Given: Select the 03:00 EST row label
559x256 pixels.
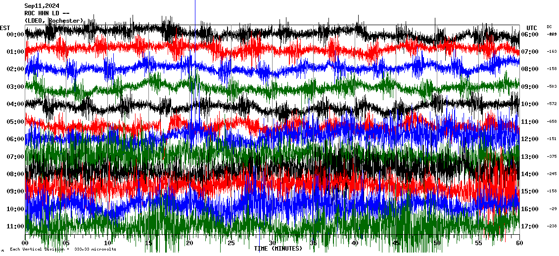Looking at the screenshot, I should point(15,87).
